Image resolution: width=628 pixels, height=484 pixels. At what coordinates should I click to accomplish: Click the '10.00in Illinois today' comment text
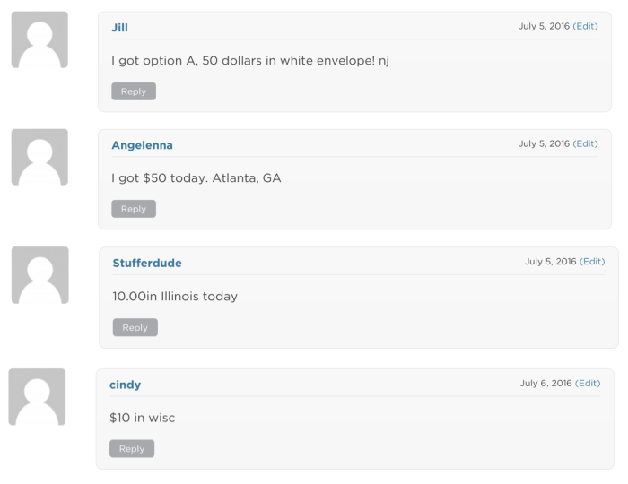(x=175, y=296)
